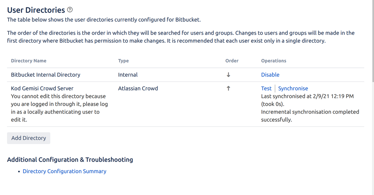
Task: Select the Kod Gemisi Crowd Server name
Action: click(x=42, y=88)
